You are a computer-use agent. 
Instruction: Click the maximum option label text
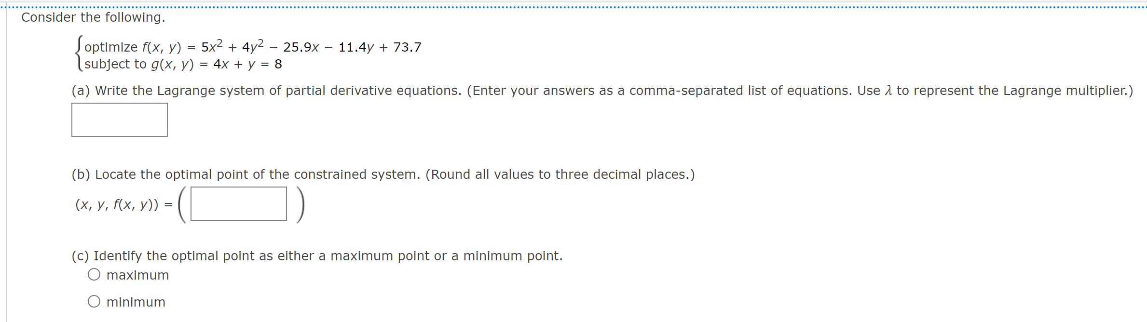[137, 275]
